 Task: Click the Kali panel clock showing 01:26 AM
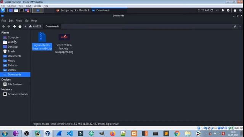203,10
